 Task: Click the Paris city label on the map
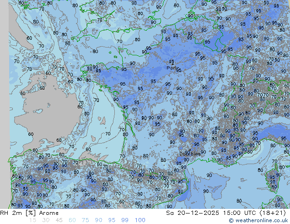(173, 68)
